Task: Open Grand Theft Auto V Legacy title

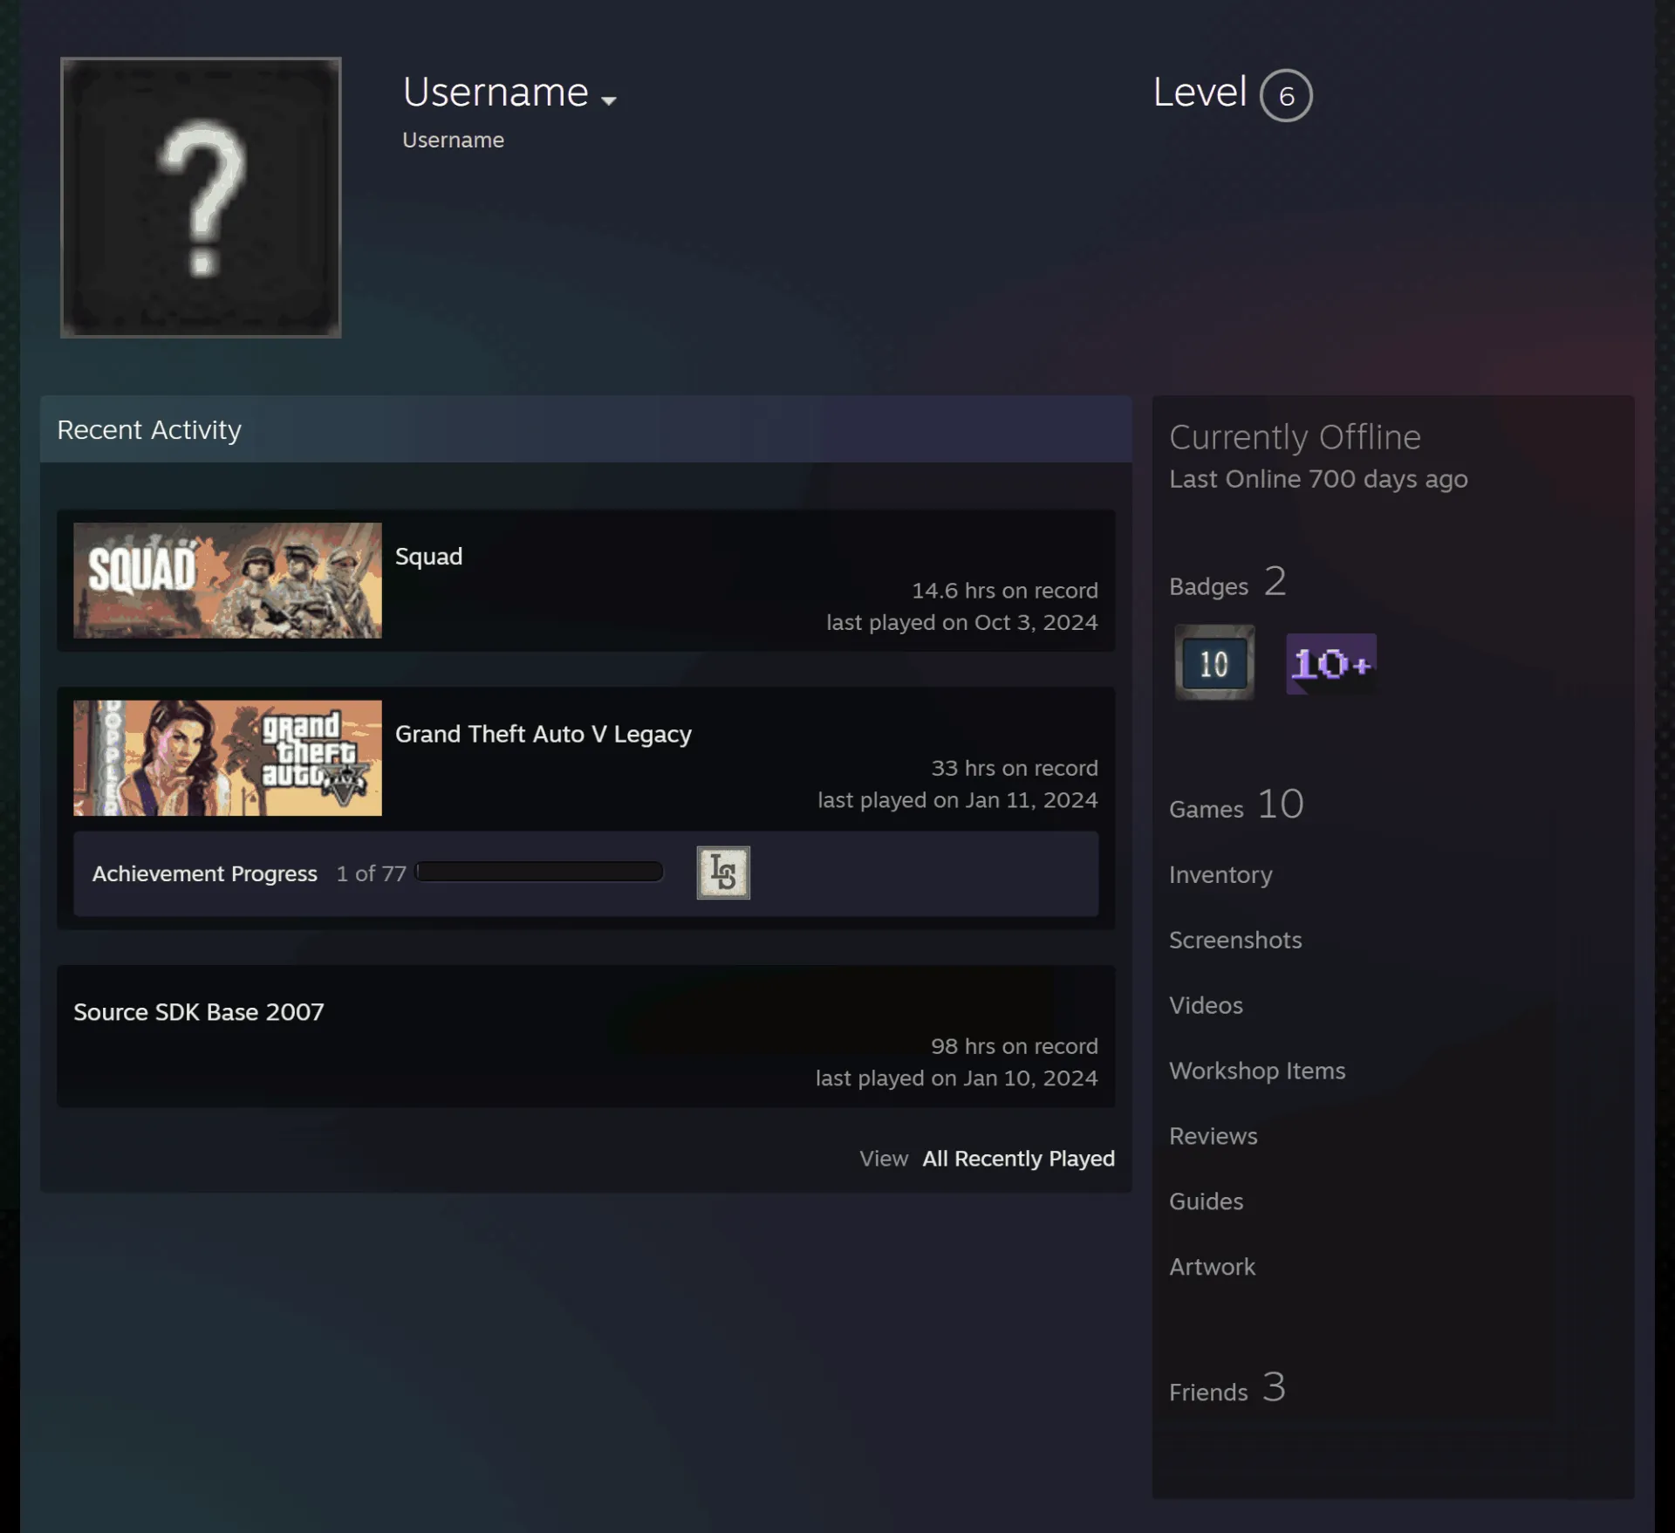Action: click(x=544, y=734)
